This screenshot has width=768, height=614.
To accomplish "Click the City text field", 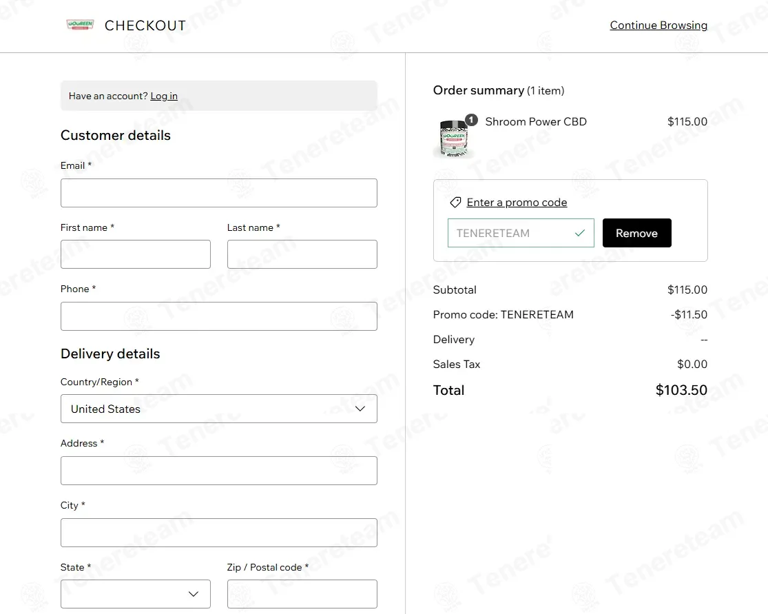I will pyautogui.click(x=219, y=533).
